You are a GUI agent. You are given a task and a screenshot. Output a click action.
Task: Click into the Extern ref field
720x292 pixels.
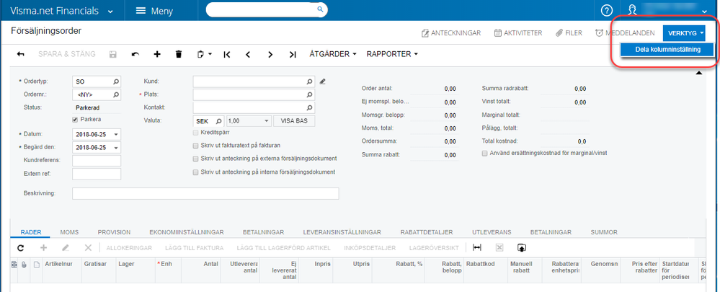pyautogui.click(x=97, y=174)
